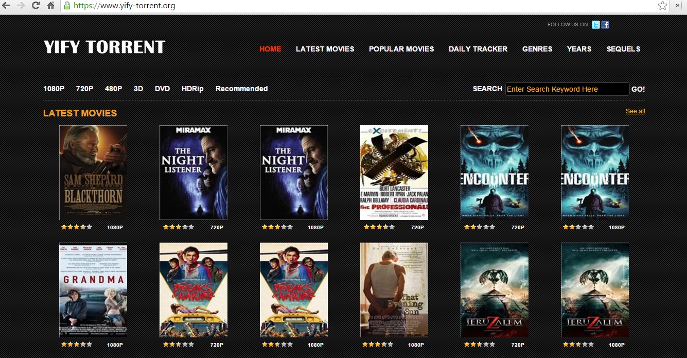Click 720P label under The Professionals
The width and height of the screenshot is (687, 358).
(417, 227)
